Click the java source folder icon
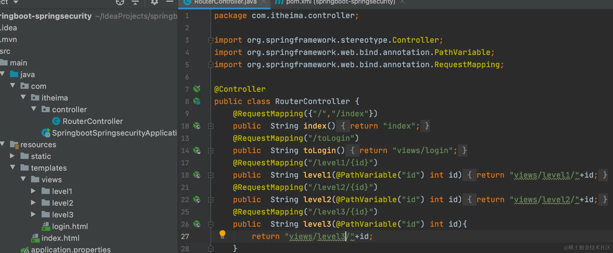Image resolution: width=613 pixels, height=253 pixels. click(14, 74)
